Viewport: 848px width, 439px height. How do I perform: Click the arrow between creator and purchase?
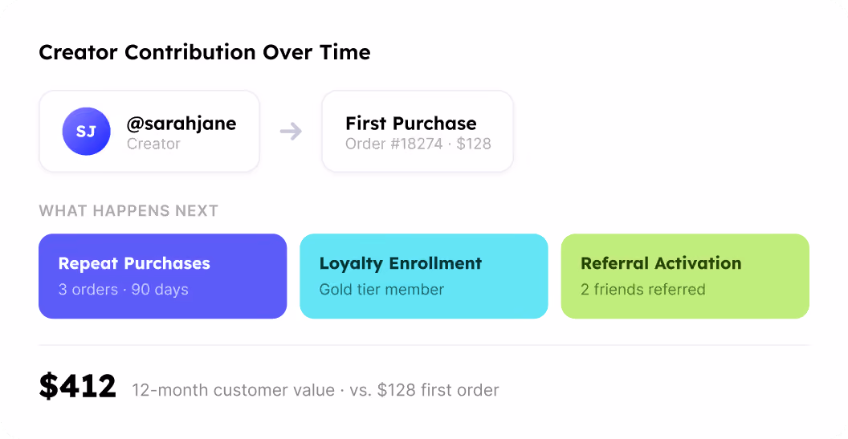point(291,132)
